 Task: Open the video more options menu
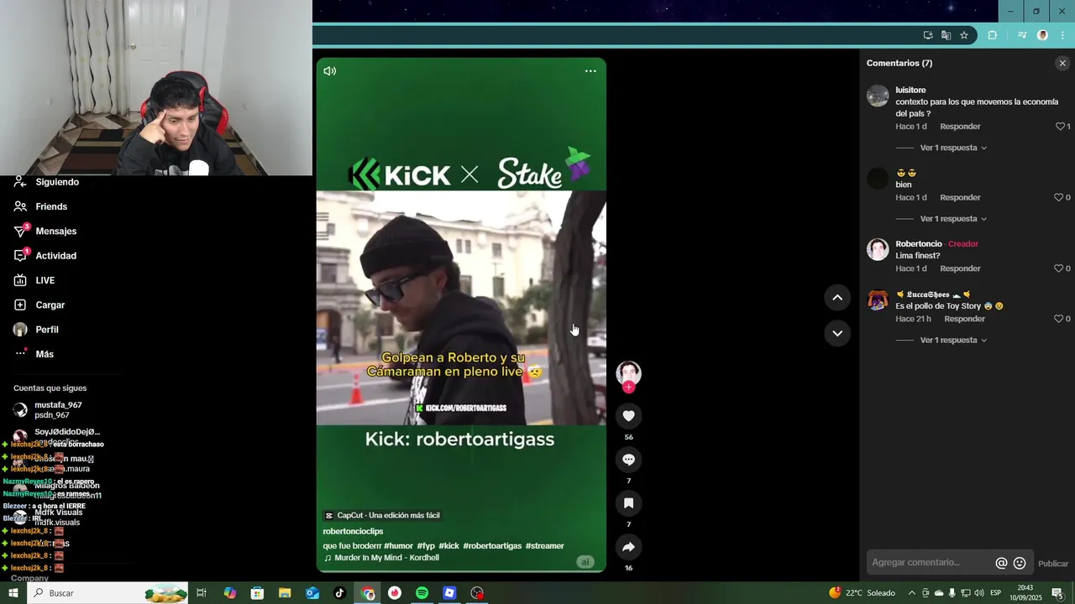point(590,71)
